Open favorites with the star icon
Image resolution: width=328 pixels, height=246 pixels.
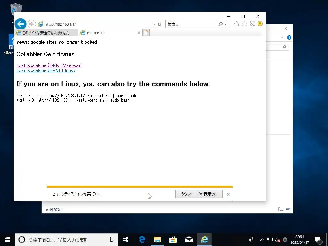pyautogui.click(x=244, y=24)
